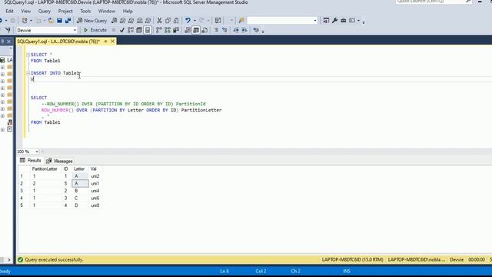Switch to the Results tab

[x=31, y=161]
